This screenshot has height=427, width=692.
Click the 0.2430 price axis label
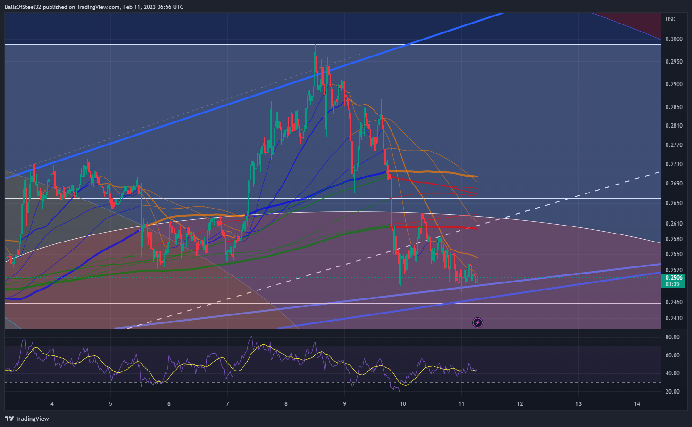pos(674,318)
